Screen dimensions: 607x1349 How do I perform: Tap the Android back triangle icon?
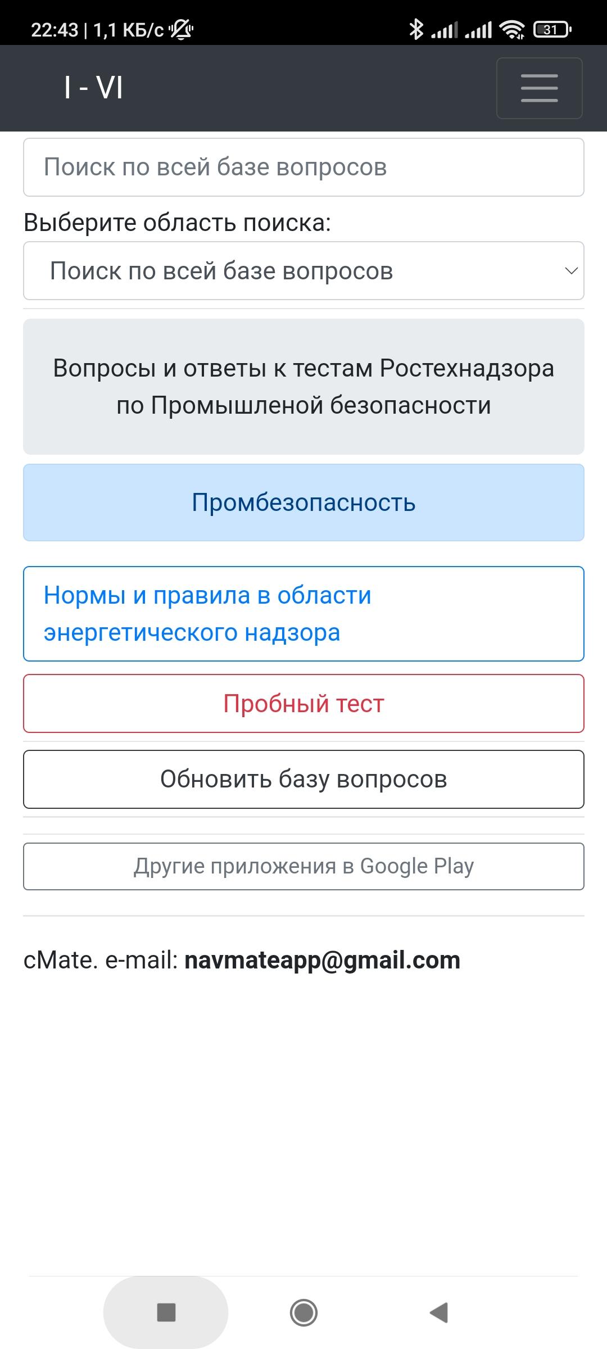pos(438,1312)
